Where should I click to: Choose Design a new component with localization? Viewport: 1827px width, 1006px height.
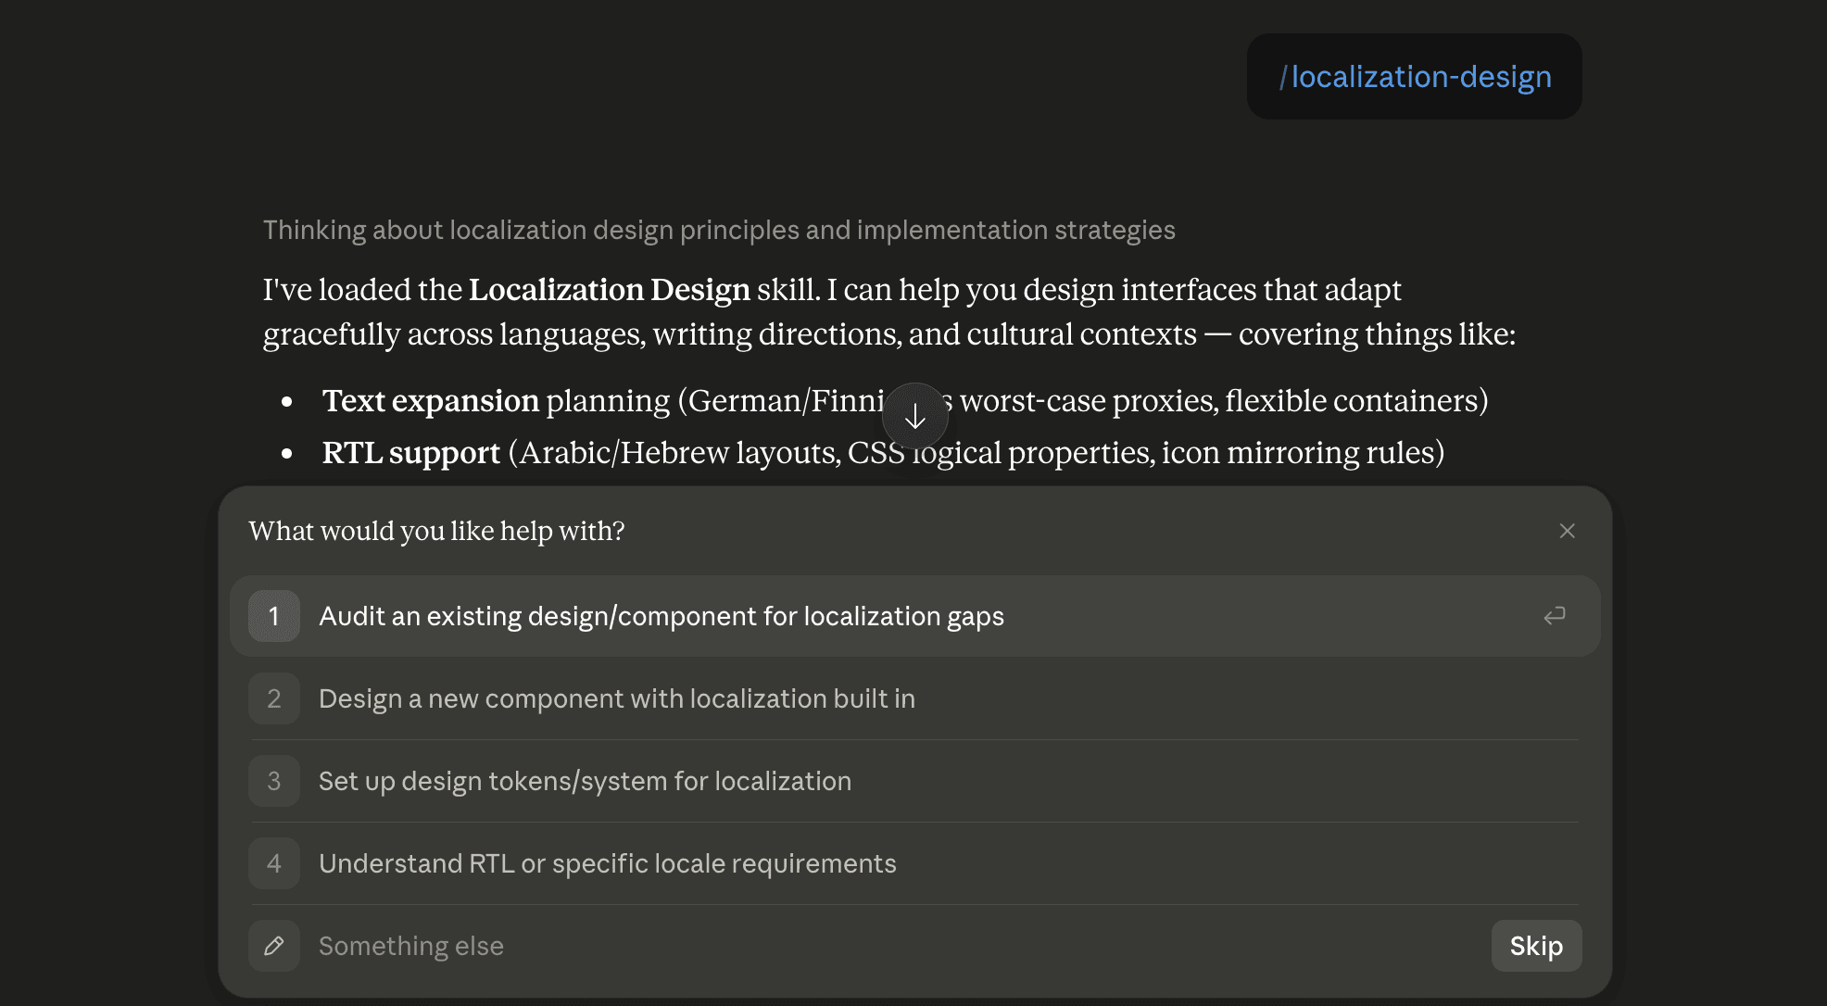[915, 698]
